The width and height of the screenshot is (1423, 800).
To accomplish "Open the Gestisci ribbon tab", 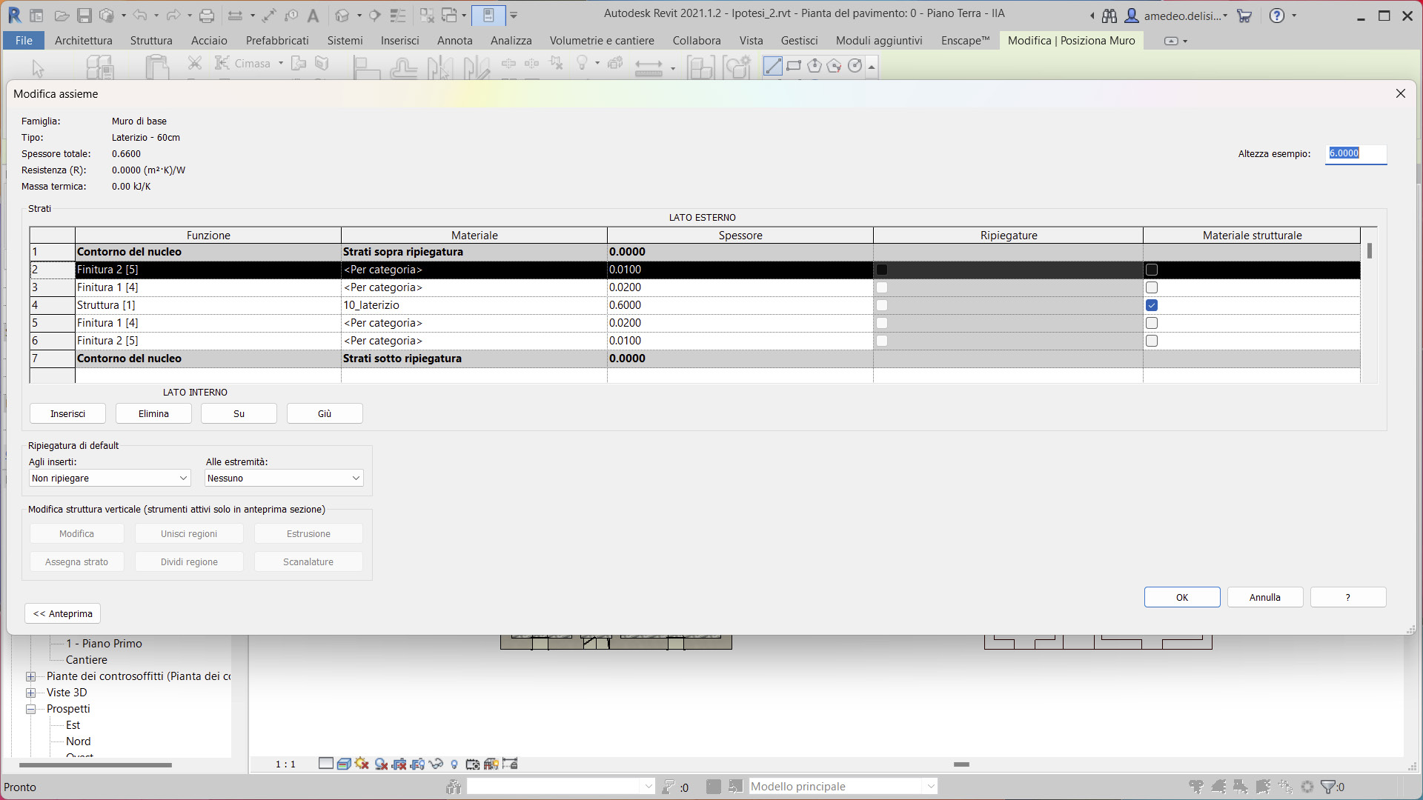I will click(799, 41).
